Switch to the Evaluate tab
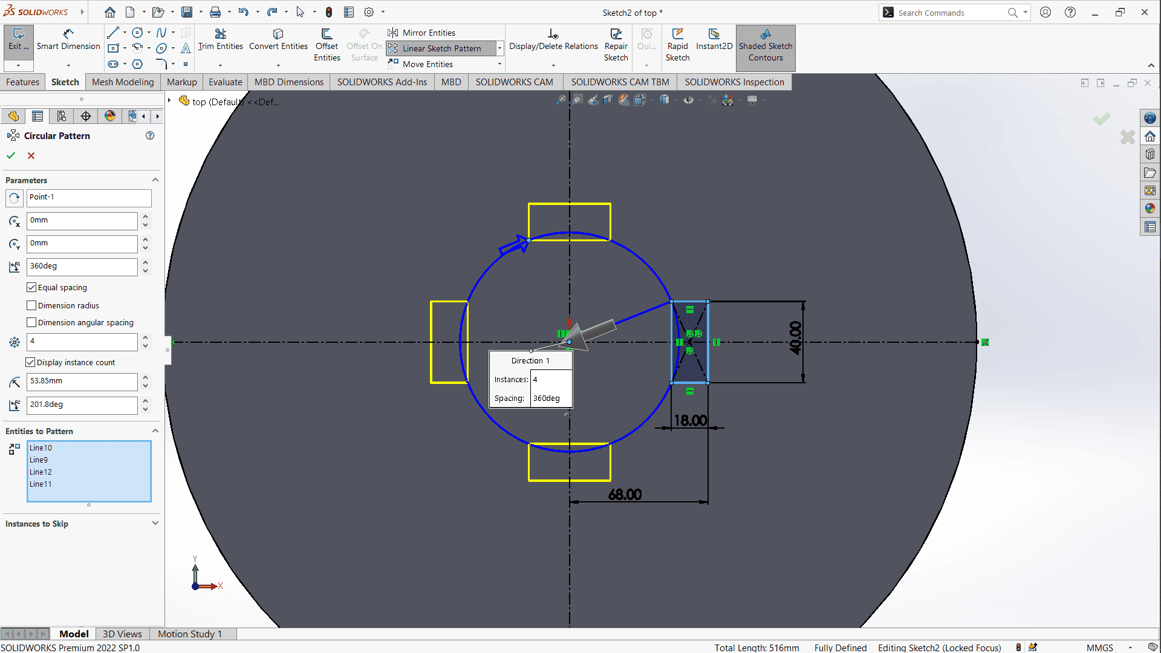 tap(226, 82)
